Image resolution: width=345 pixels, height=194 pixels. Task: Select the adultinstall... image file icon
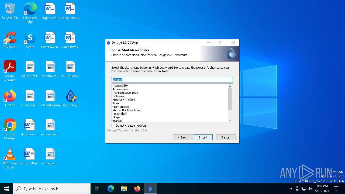30,70
